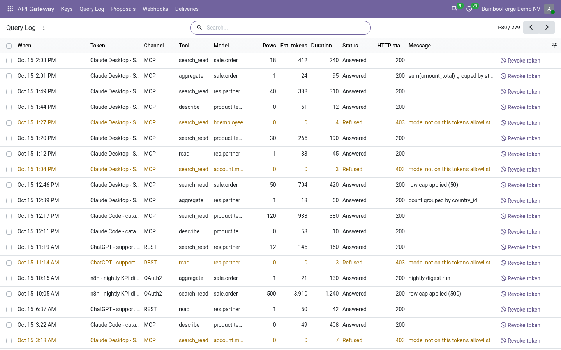Open the apps grid menu icon
The image size is (561, 350).
[x=11, y=9]
